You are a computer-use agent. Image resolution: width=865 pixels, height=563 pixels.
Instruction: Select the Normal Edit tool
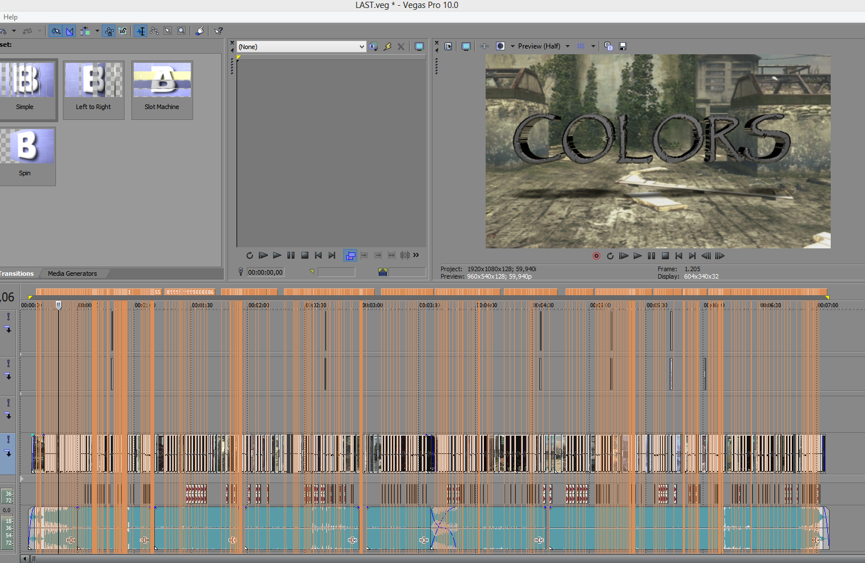tap(141, 31)
